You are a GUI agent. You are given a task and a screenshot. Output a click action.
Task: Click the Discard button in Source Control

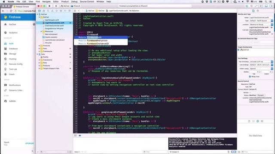pyautogui.click(x=261, y=95)
